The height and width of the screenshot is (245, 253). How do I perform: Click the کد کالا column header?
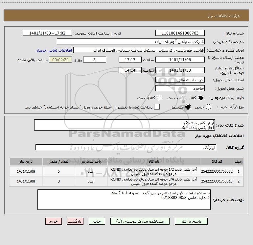click(217, 161)
